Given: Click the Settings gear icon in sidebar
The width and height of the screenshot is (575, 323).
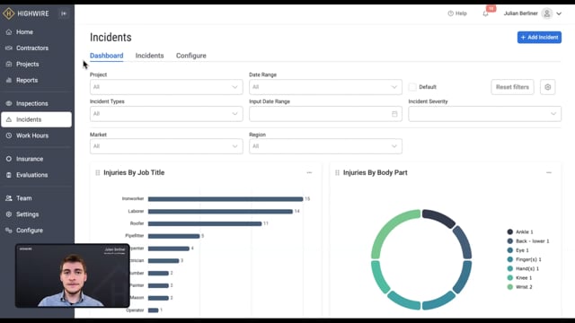Looking at the screenshot, I should click(9, 214).
